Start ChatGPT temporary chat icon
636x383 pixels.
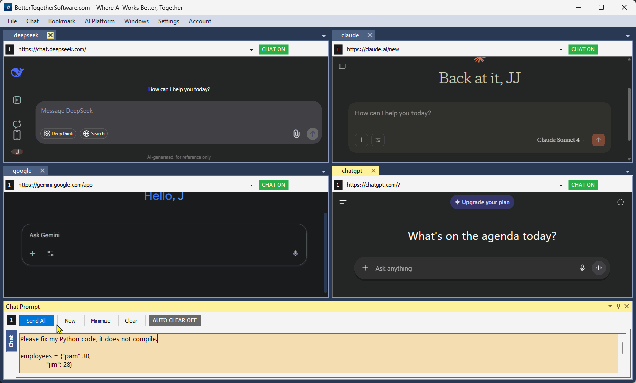point(621,202)
